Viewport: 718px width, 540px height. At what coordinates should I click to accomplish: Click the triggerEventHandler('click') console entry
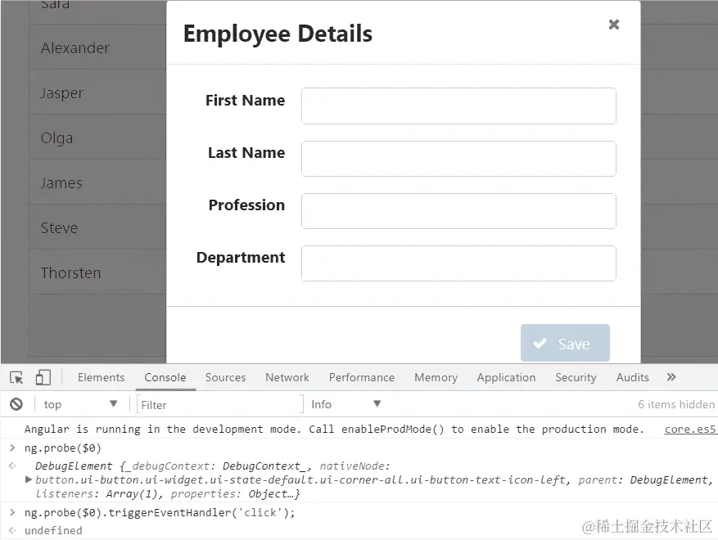(x=160, y=512)
